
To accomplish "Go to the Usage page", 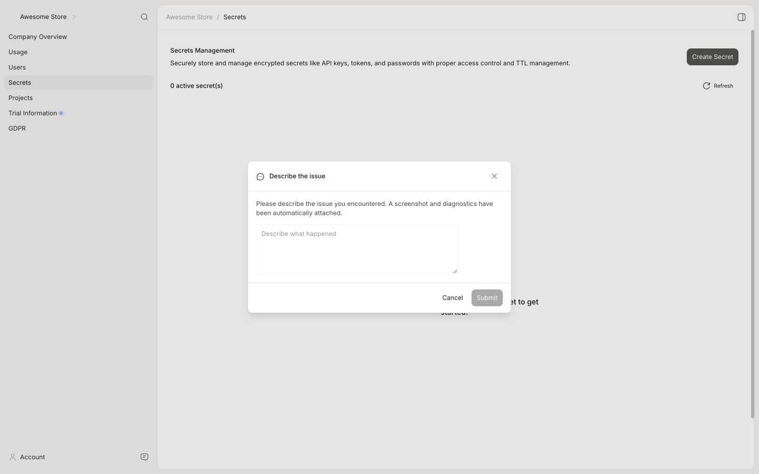I will click(79, 52).
